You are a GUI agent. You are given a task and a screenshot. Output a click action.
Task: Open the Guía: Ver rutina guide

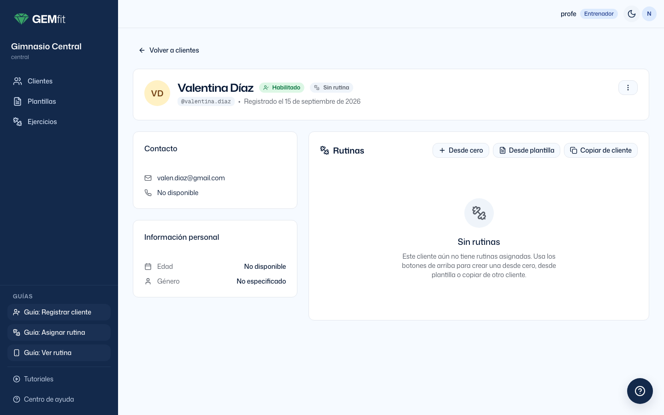click(x=59, y=353)
